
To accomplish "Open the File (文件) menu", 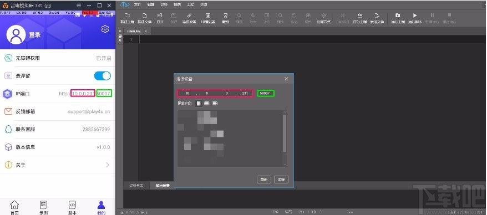I will [x=137, y=4].
